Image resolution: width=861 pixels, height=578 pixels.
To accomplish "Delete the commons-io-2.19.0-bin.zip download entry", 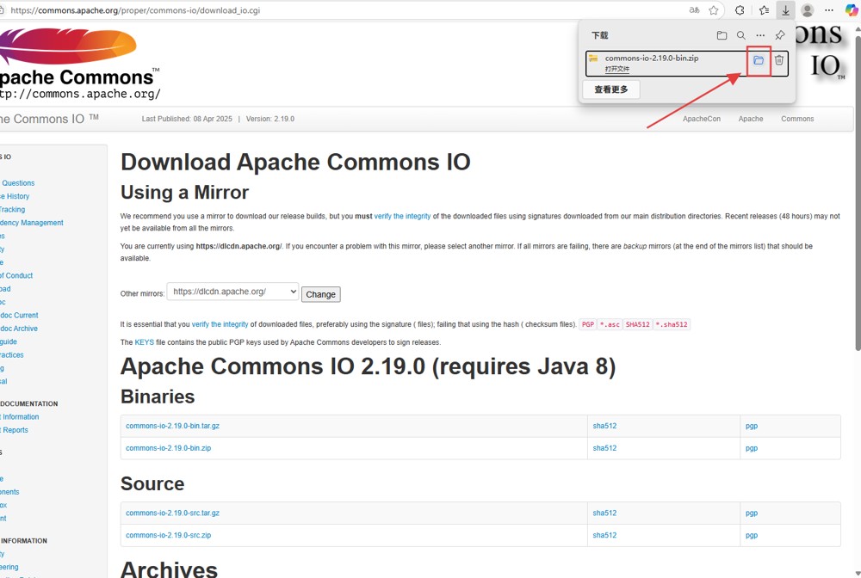I will [778, 60].
